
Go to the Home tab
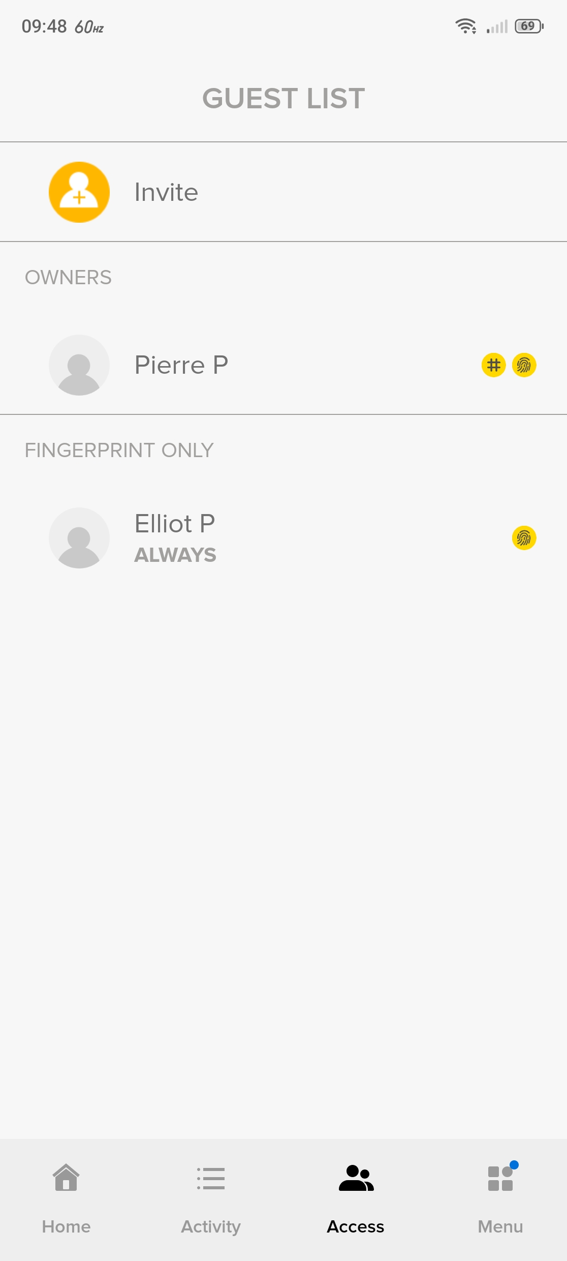click(66, 1226)
